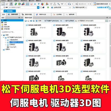The height and width of the screenshot is (111, 111).
Task: Click the full-text search keyword field
Action: point(23,7)
